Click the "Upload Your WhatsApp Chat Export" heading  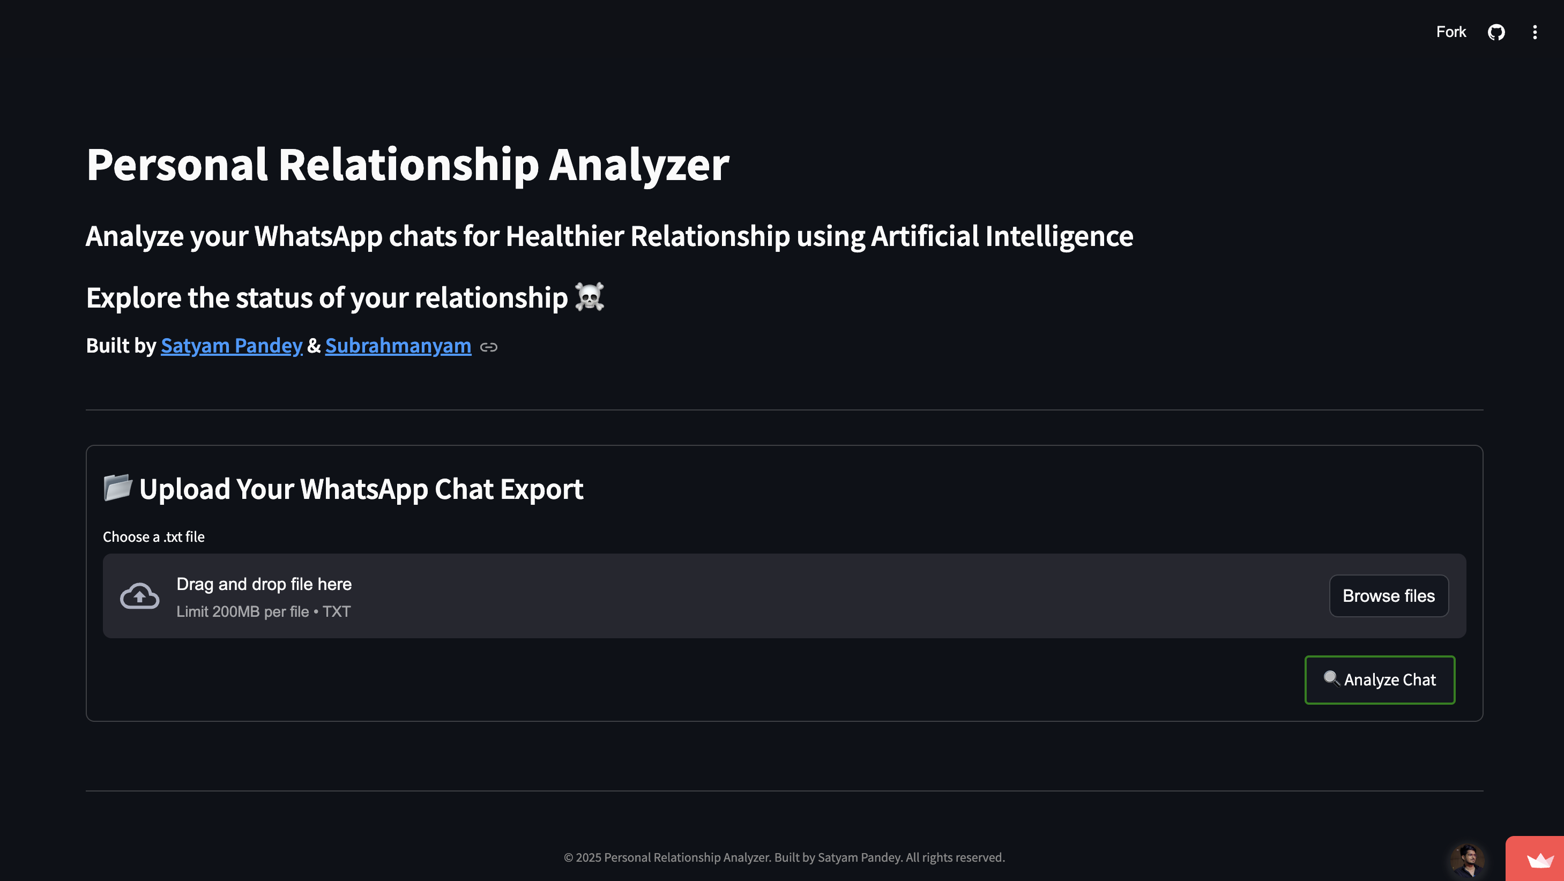point(361,489)
